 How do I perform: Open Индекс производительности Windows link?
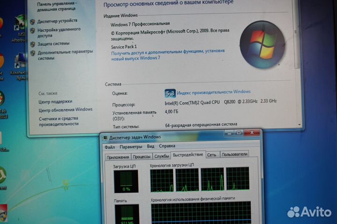(x=213, y=92)
